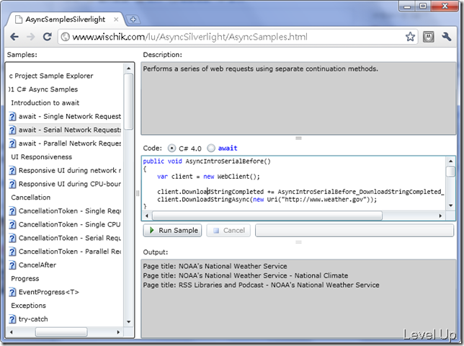Click splitter grip between description and code
This screenshot has height=346, width=464.
(x=298, y=138)
